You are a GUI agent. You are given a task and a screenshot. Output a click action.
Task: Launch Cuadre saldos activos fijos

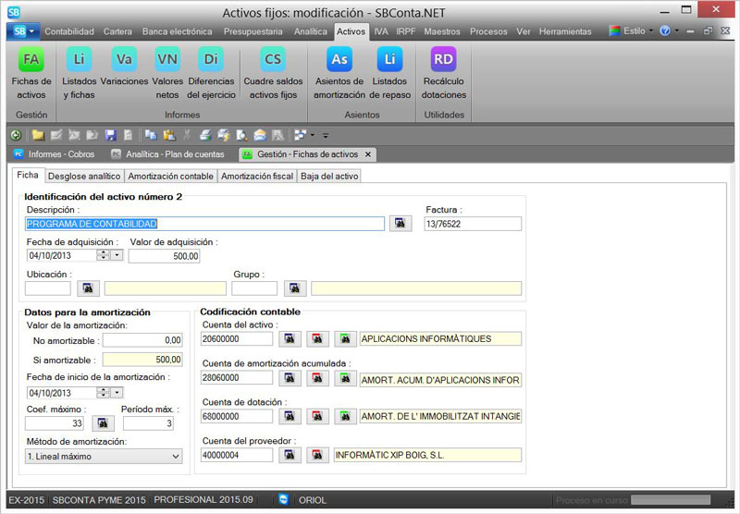tap(272, 61)
